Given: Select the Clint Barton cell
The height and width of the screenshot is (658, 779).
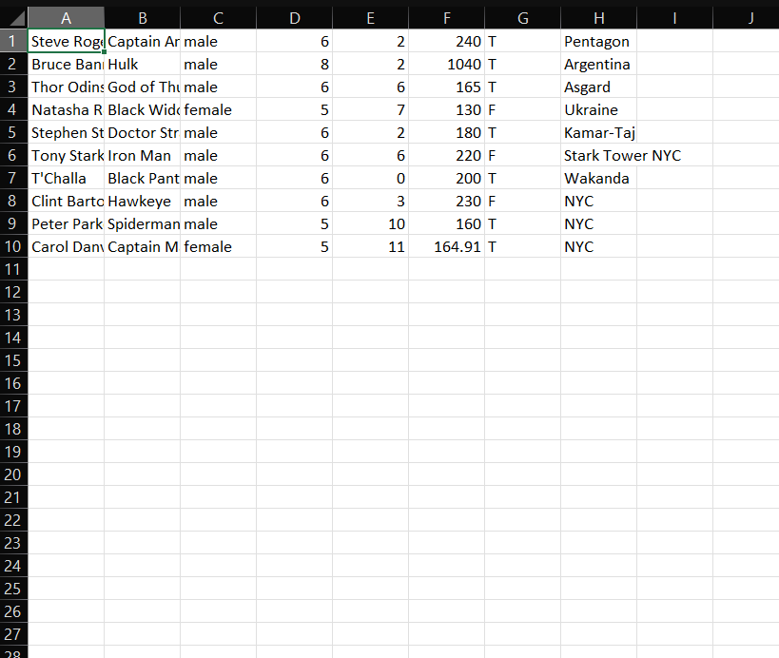Looking at the screenshot, I should point(66,201).
